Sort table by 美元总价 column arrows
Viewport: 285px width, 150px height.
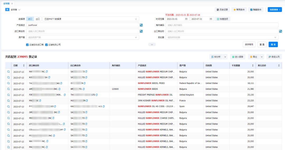[279, 66]
